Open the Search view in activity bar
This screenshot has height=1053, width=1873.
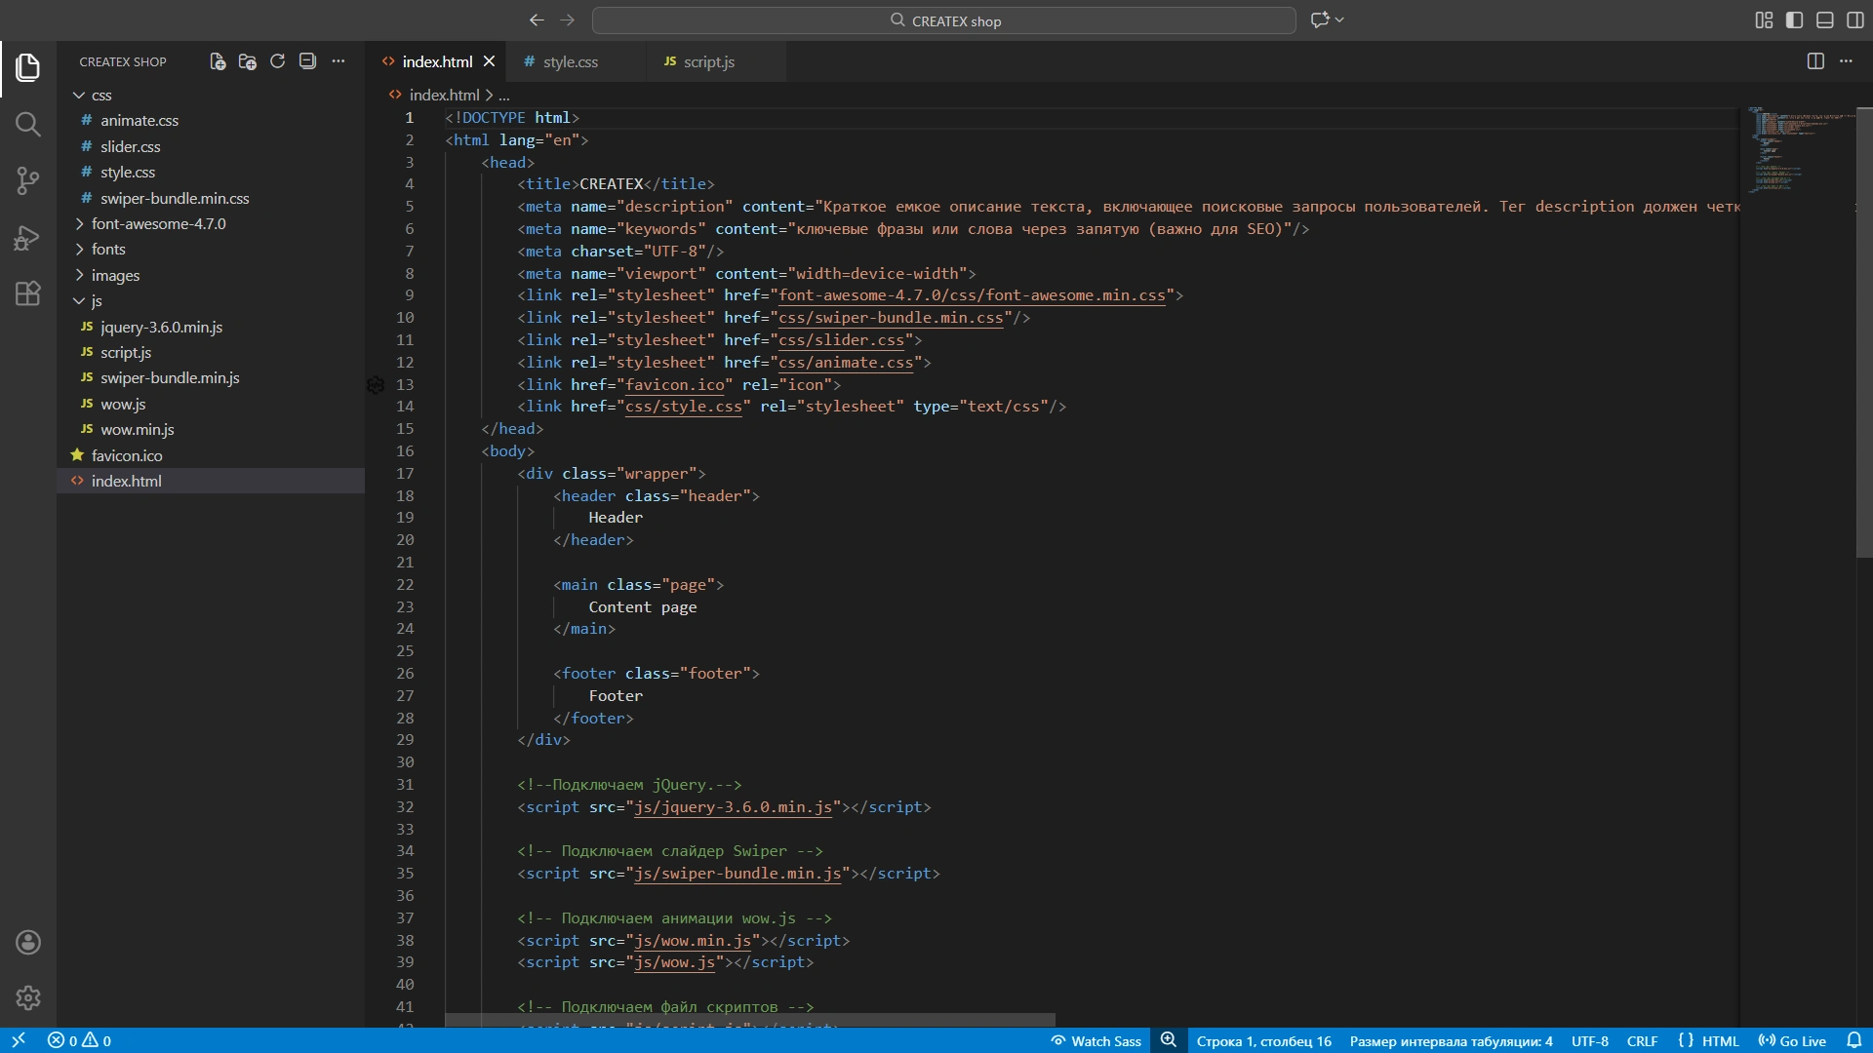point(27,124)
